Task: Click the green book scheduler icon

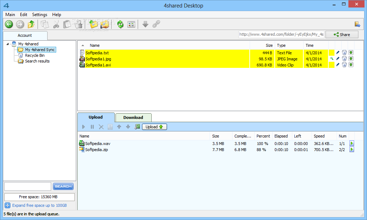Action: click(x=137, y=127)
